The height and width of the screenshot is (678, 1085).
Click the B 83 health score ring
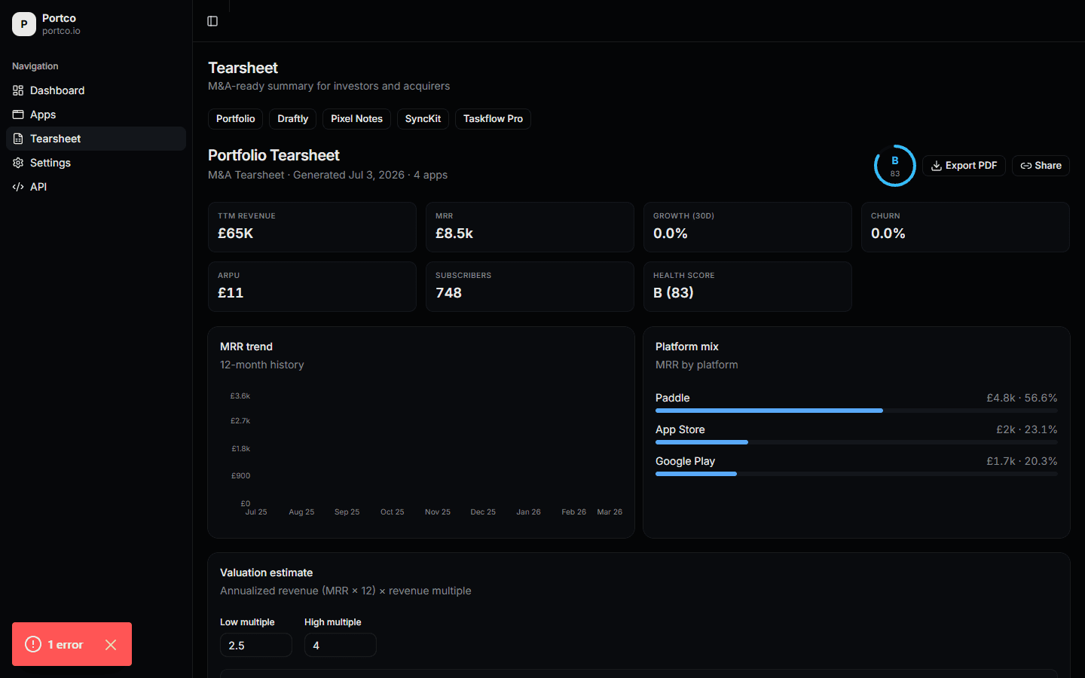pyautogui.click(x=895, y=166)
